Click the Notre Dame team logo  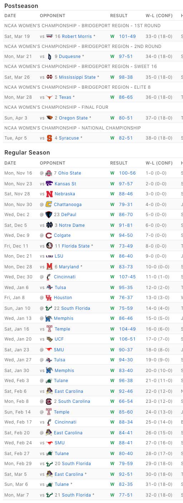[49, 225]
